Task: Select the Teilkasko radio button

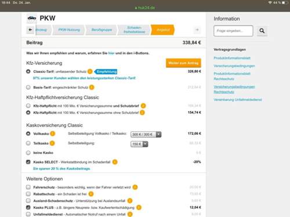Action: pyautogui.click(x=28, y=143)
